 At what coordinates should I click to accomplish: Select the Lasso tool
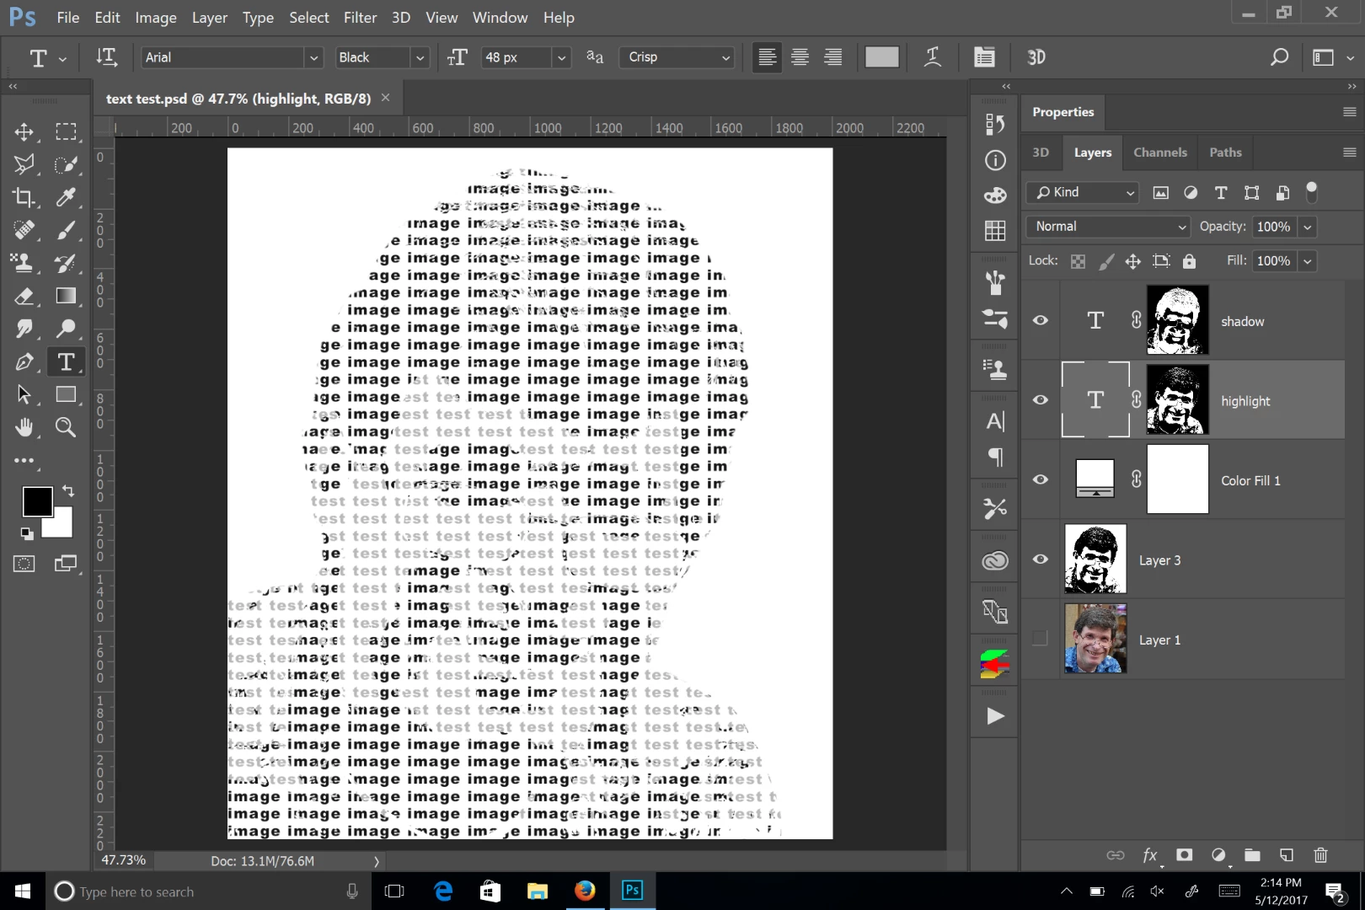24,164
